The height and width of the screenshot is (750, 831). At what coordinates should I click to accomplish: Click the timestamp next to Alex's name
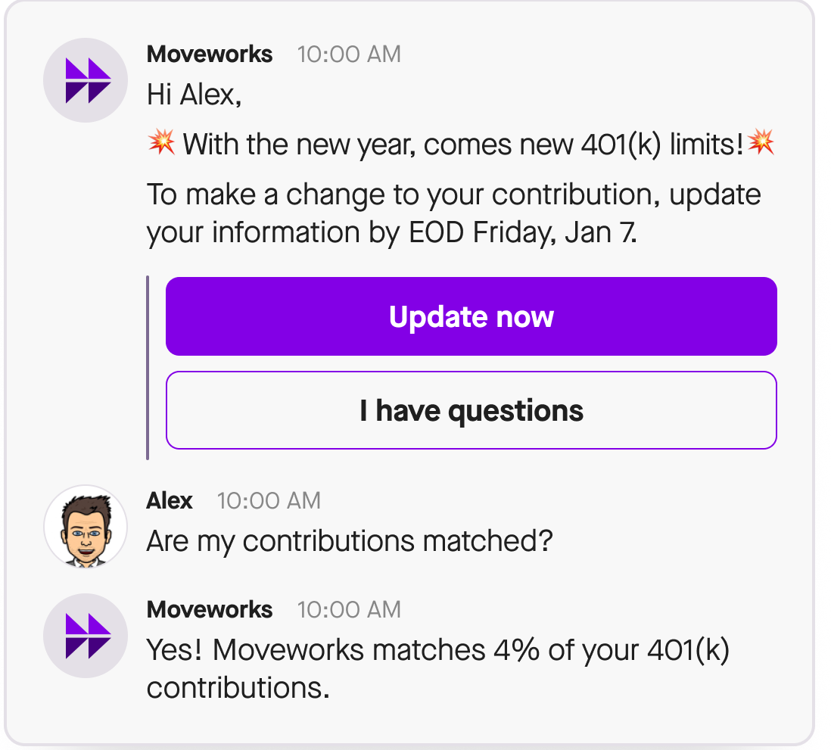click(269, 501)
